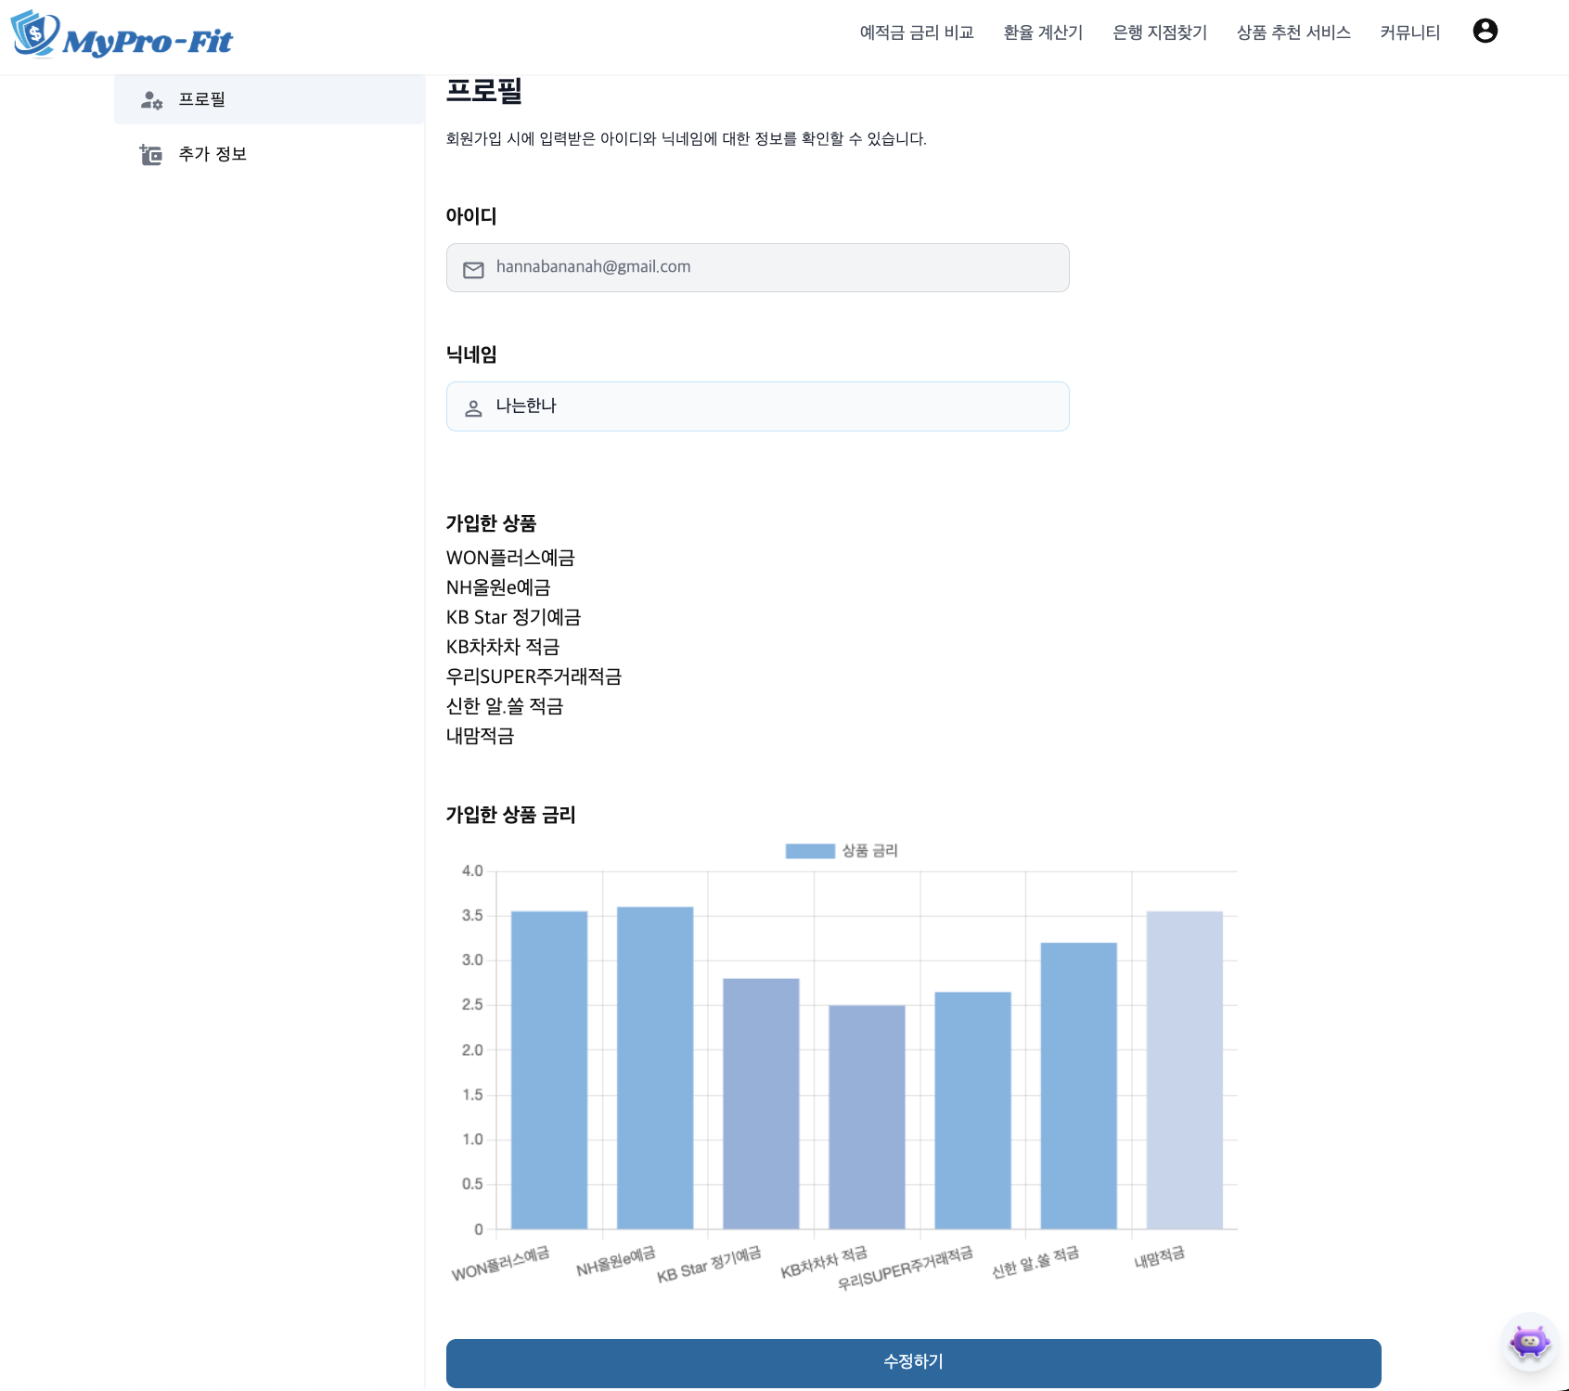This screenshot has width=1569, height=1391.
Task: Select the 추가 정보 sidebar tab
Action: [x=269, y=154]
